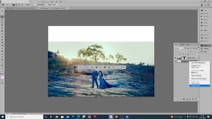212x119 pixels.
Task: Select the Frame tool
Action: (2, 25)
